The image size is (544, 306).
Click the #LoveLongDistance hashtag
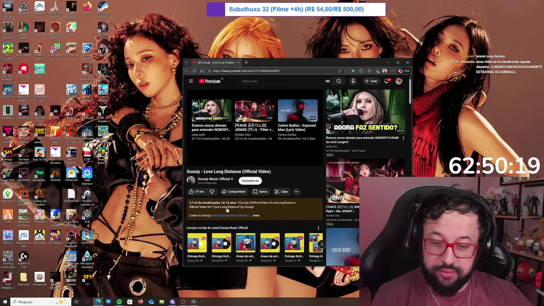coord(282,203)
